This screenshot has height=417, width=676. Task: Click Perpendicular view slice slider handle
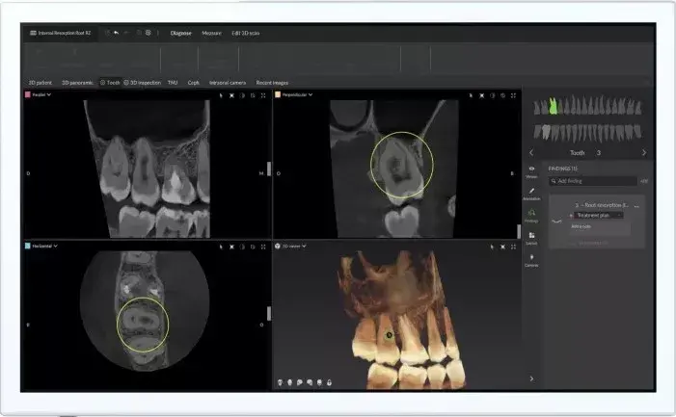(x=519, y=231)
